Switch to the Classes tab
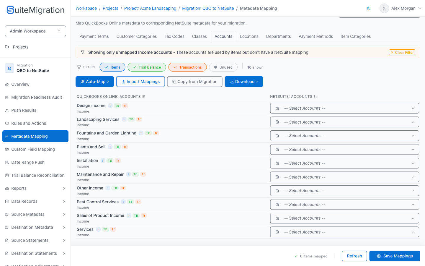This screenshot has width=425, height=266. pos(200,36)
